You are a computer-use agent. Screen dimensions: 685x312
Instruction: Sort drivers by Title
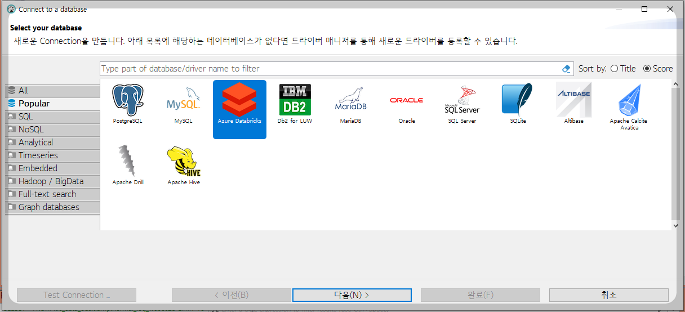[x=623, y=69]
